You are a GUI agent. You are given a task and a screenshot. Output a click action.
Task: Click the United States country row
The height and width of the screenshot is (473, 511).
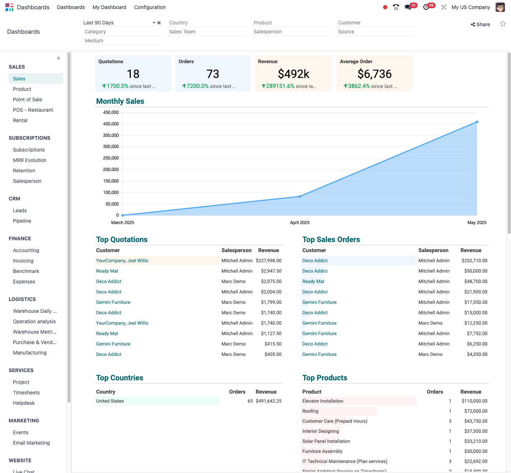pos(189,401)
